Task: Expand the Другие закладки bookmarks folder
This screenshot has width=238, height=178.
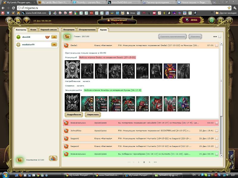Action: pyautogui.click(x=226, y=13)
